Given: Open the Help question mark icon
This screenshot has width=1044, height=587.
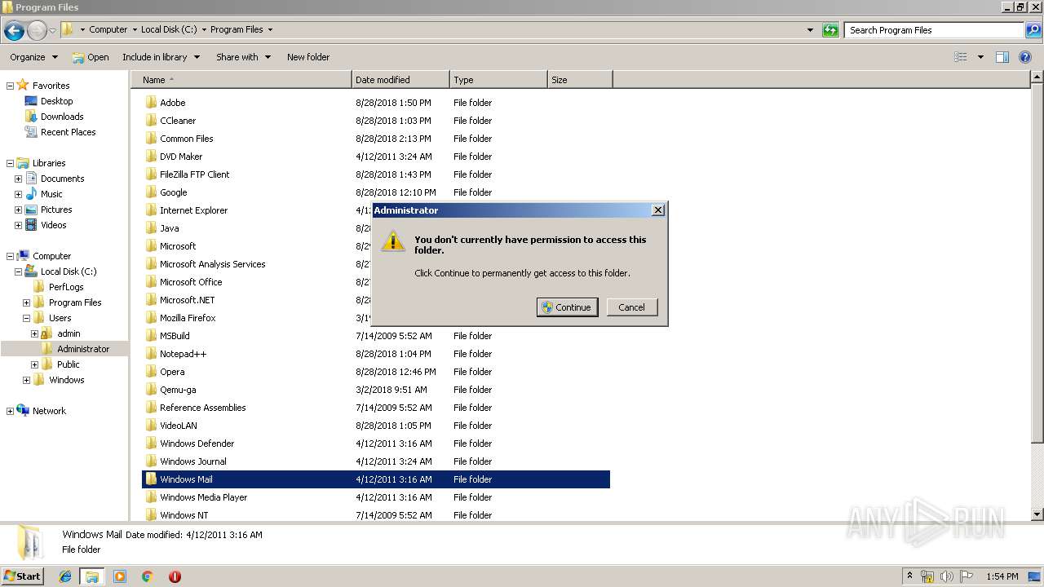Looking at the screenshot, I should [x=1025, y=57].
